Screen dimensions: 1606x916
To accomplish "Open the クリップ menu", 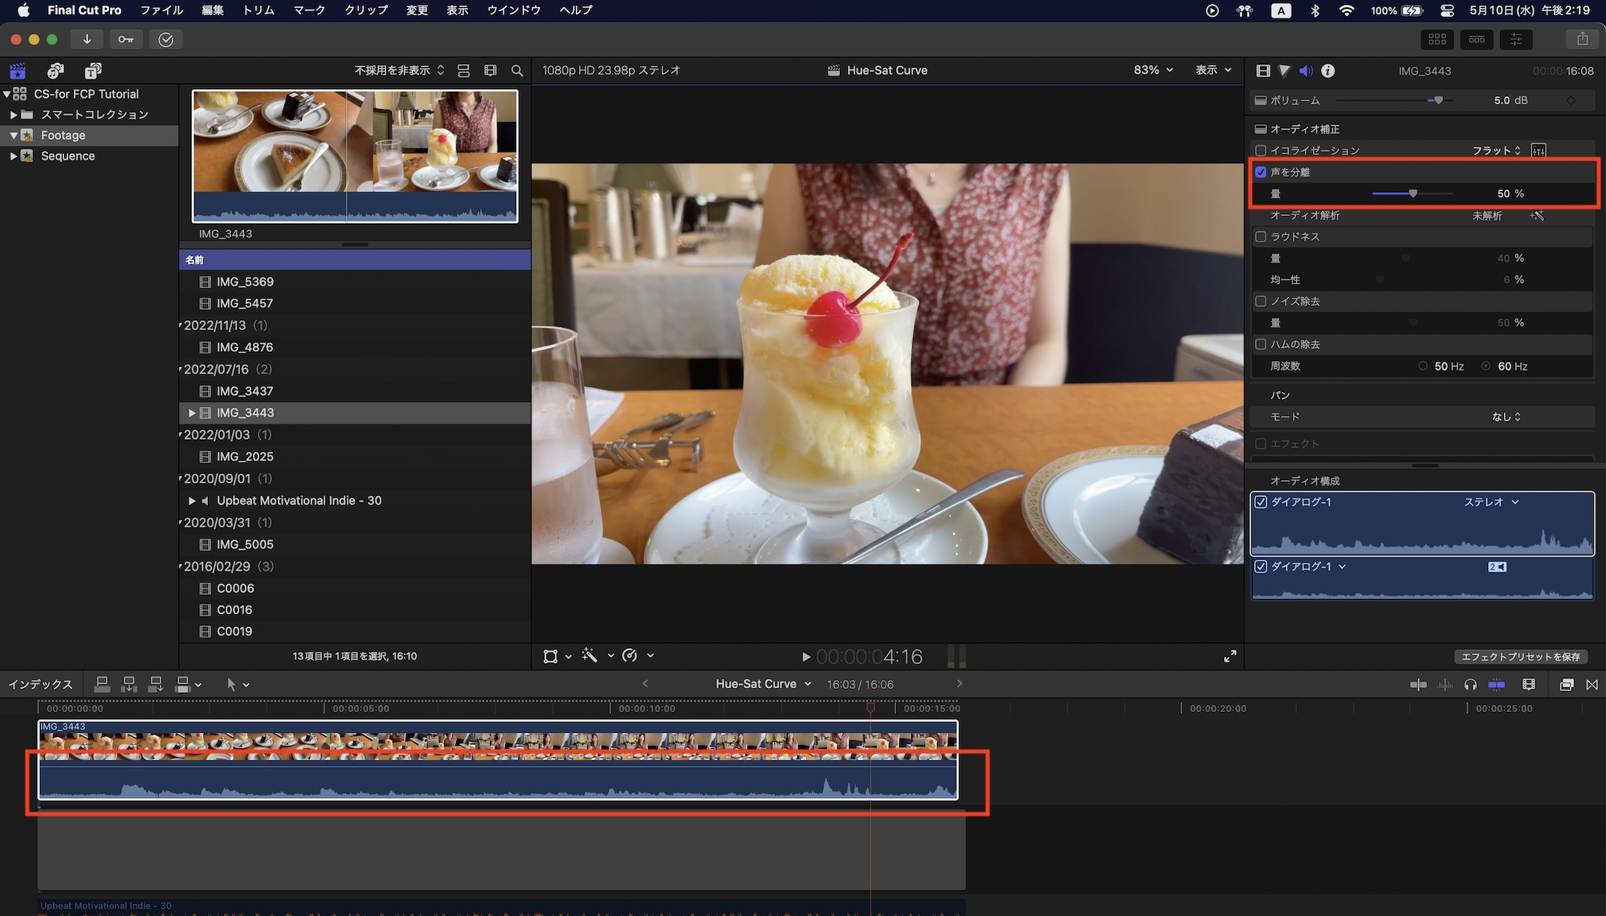I will (x=366, y=10).
